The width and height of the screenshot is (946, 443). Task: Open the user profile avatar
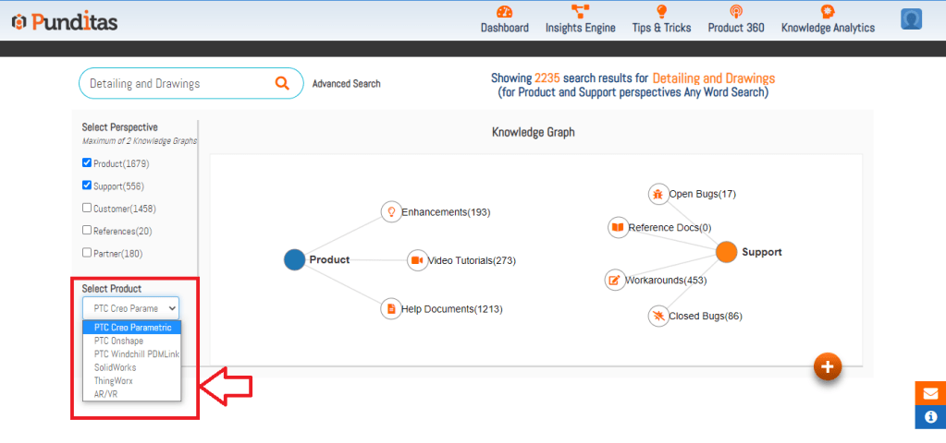(912, 19)
